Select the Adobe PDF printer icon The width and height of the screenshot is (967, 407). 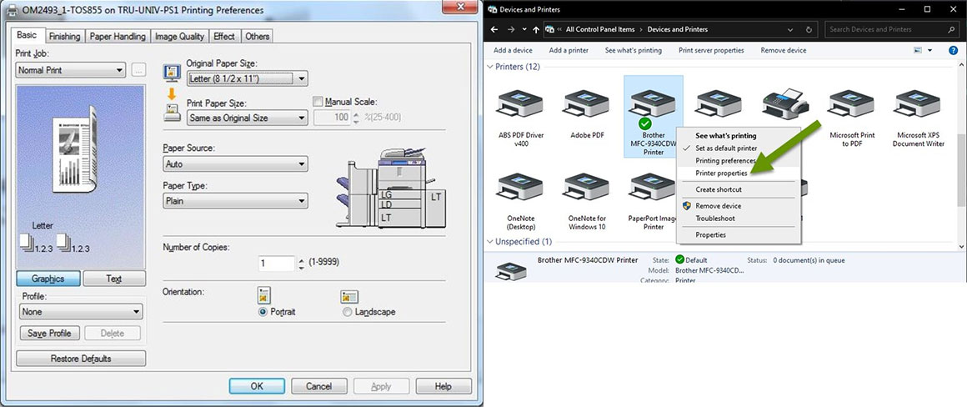pyautogui.click(x=587, y=103)
